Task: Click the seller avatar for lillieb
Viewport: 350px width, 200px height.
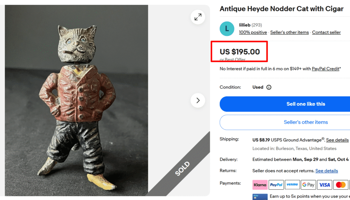Action: coord(227,29)
